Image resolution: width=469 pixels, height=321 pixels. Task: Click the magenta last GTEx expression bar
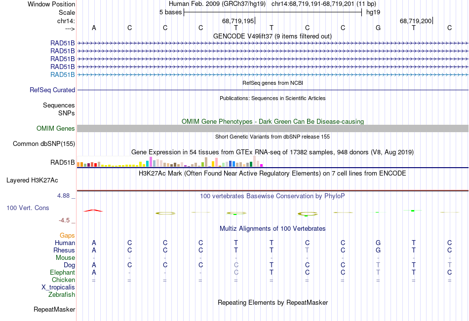pyautogui.click(x=262, y=165)
